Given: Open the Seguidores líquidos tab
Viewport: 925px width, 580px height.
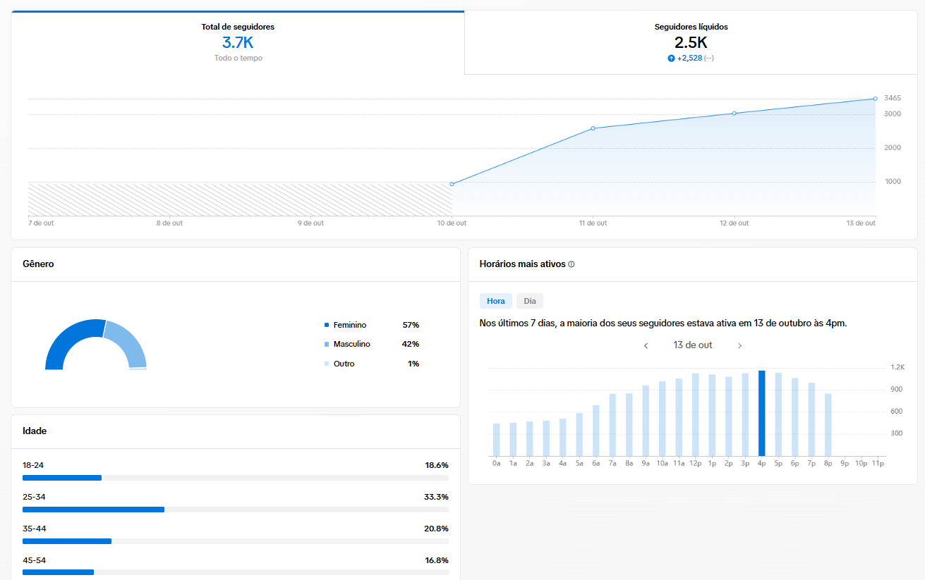Looking at the screenshot, I should [x=691, y=42].
